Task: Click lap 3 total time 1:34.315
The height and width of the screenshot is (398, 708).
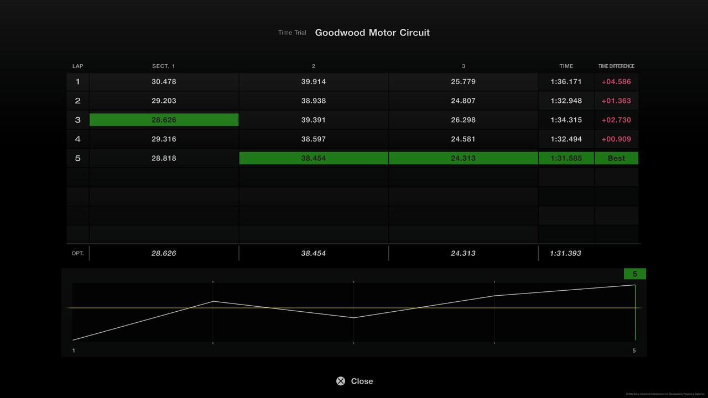Action: click(x=566, y=120)
